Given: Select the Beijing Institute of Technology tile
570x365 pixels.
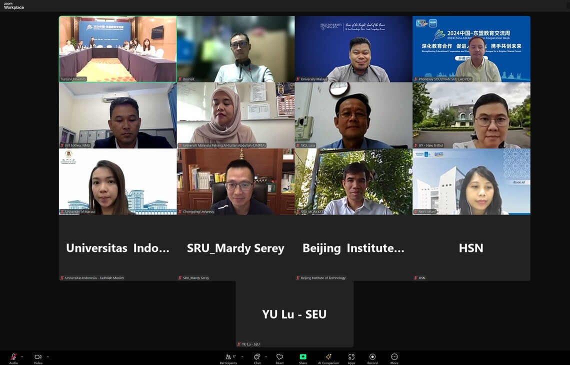Looking at the screenshot, I should (353, 248).
